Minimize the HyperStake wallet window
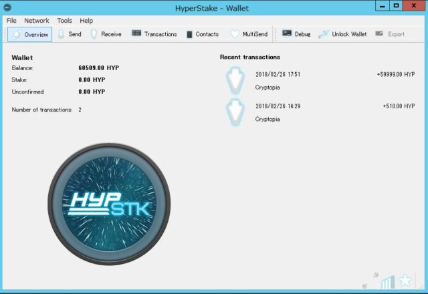This screenshot has height=294, width=428. (x=382, y=6)
